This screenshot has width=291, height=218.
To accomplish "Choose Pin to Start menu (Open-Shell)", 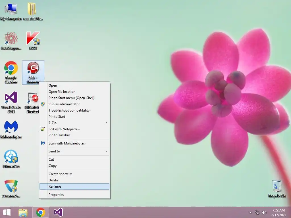I will point(74,98).
